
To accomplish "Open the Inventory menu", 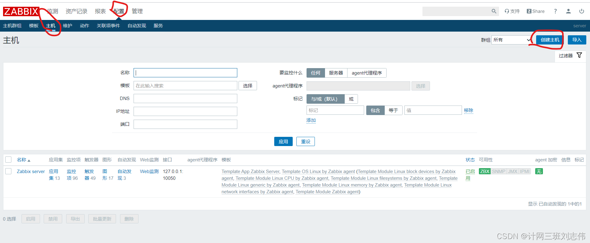I will click(x=76, y=11).
